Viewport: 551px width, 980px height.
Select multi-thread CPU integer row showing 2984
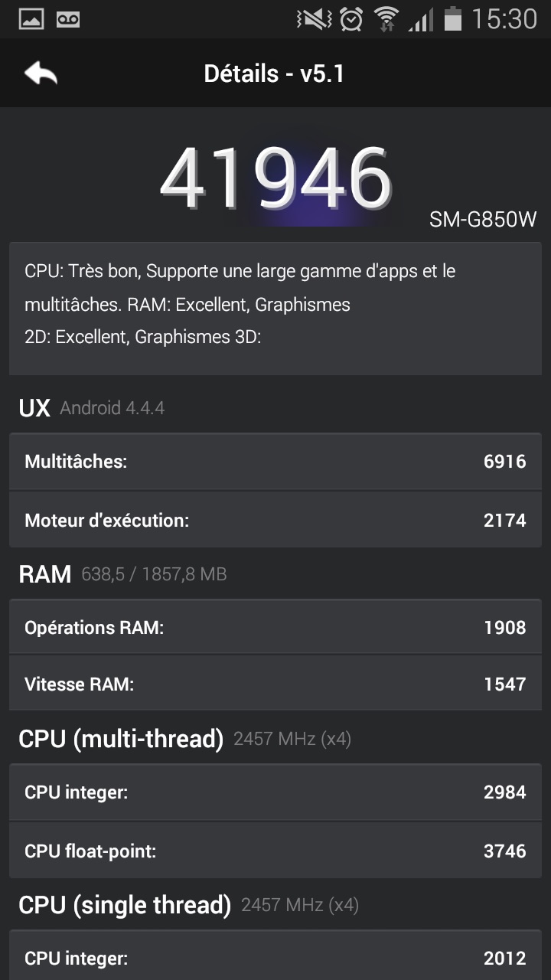pyautogui.click(x=275, y=792)
